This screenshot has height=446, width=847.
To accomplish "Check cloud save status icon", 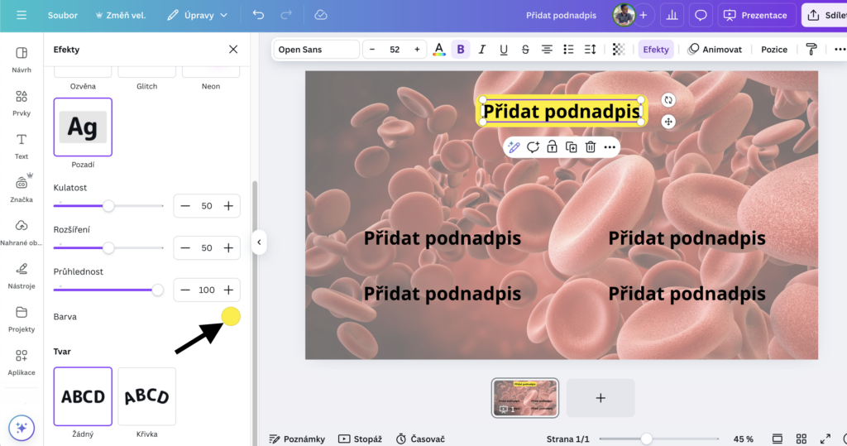I will click(321, 15).
